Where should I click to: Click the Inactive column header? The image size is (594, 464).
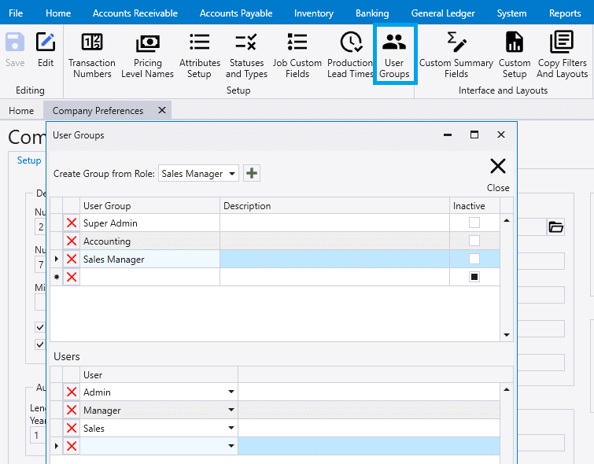tap(474, 206)
